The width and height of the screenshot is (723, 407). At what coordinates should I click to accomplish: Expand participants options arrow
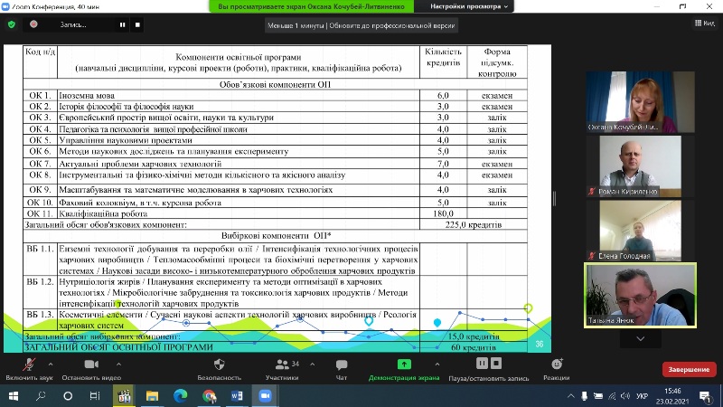312,364
